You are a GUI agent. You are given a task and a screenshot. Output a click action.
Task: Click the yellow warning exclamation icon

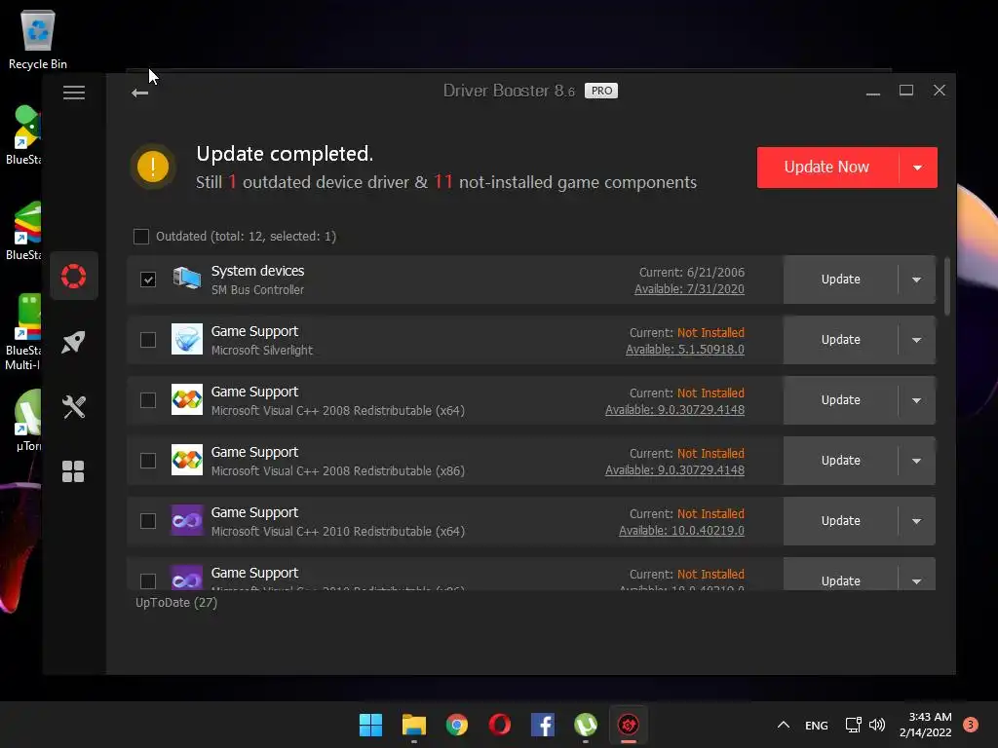153,167
